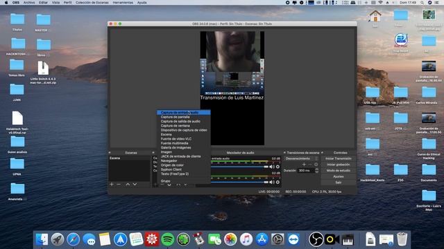Open the gear settings of 'entrada audio' channel

click(277, 167)
